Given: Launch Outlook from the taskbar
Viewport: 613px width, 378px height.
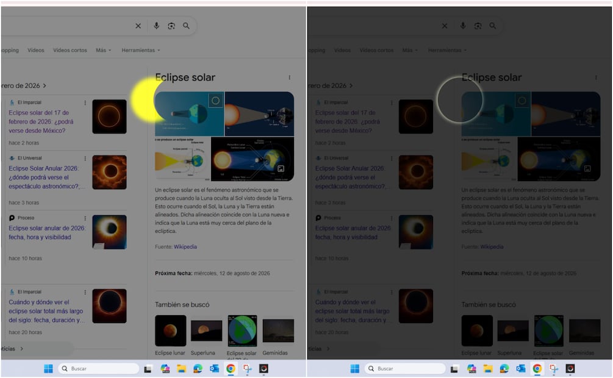Looking at the screenshot, I should 215,369.
